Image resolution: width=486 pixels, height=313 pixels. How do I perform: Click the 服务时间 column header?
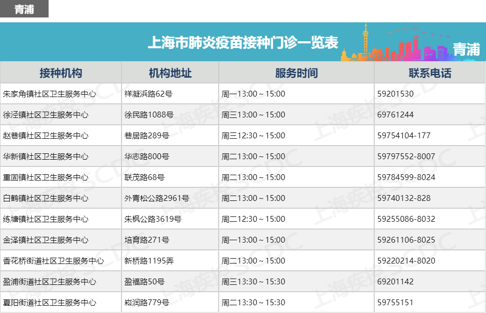coord(296,73)
